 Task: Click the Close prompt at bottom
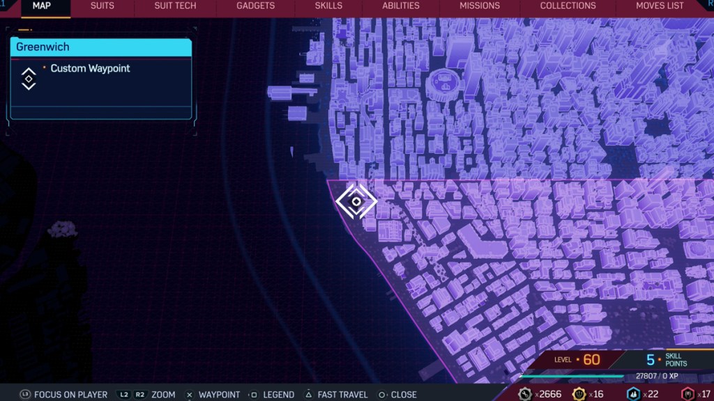[x=403, y=395]
